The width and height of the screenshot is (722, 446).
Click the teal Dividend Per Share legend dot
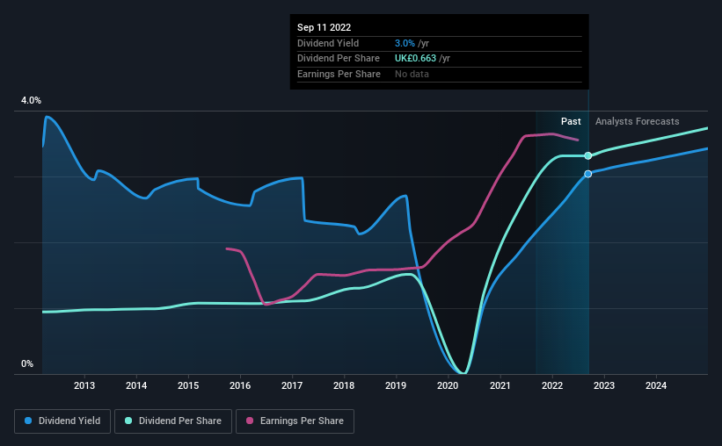pyautogui.click(x=128, y=421)
